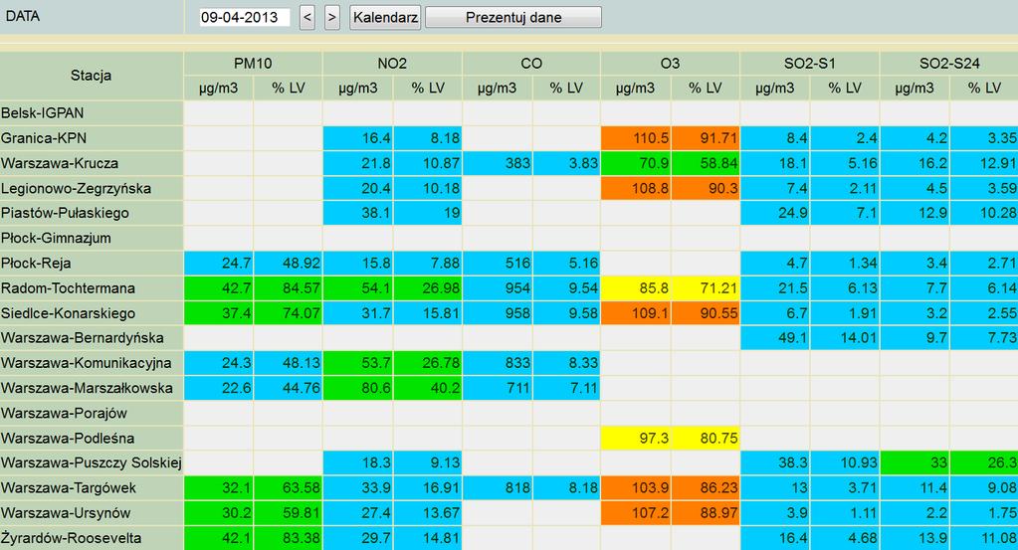Select green O3 value 70.9 for Warszawa-Krucza
Image resolution: width=1018 pixels, height=550 pixels.
click(x=636, y=163)
